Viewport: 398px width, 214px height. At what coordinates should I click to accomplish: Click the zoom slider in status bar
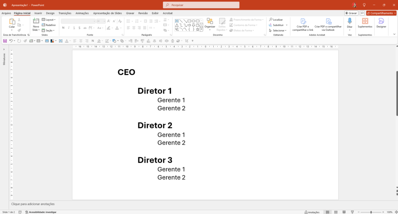(371, 212)
